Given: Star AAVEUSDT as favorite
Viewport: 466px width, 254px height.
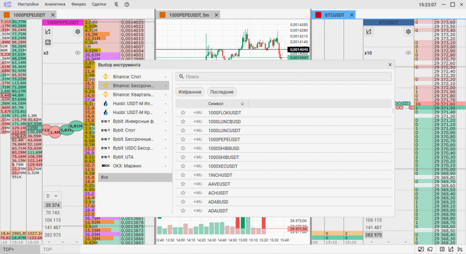Looking at the screenshot, I should click(183, 184).
